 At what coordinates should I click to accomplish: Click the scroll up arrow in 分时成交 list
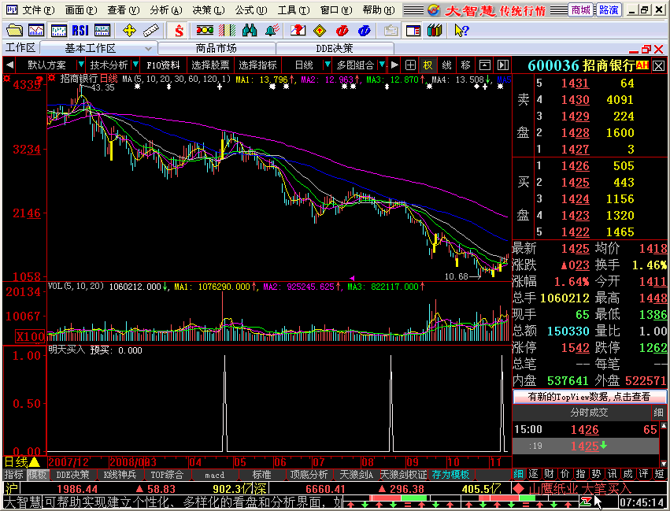tap(663, 425)
